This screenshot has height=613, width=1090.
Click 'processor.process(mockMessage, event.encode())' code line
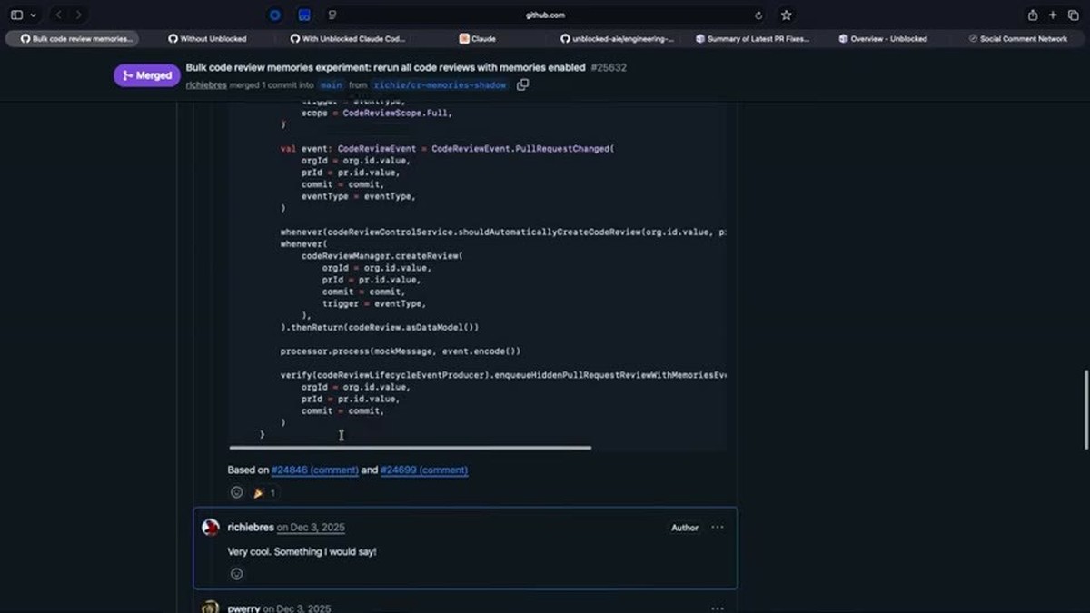click(x=401, y=351)
